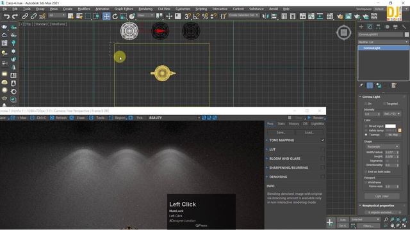
Task: Activate the Select and Move tool
Action: point(106,17)
